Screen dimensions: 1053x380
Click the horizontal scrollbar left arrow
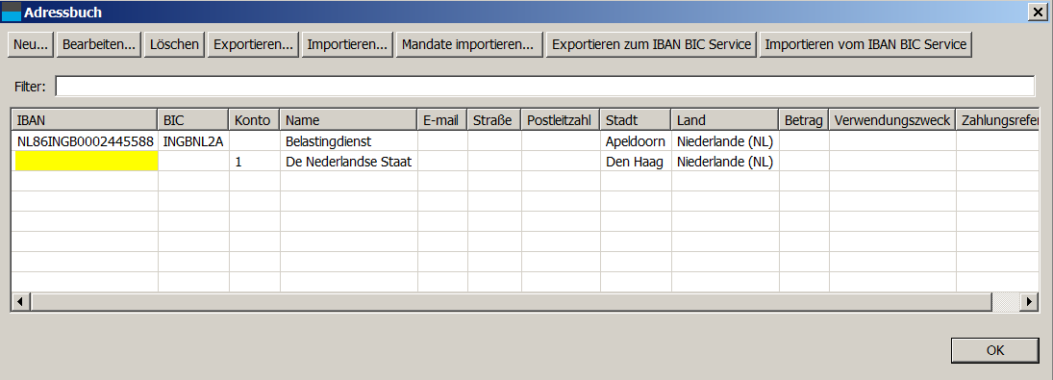[x=21, y=302]
